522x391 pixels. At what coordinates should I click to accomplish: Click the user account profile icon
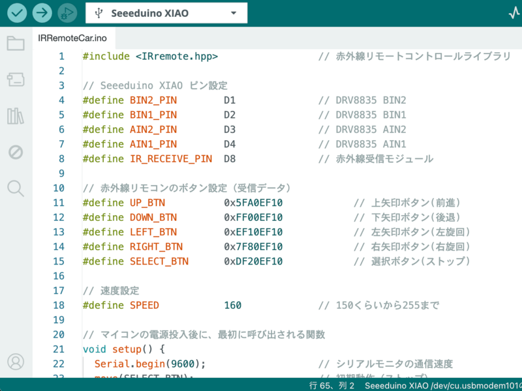[x=16, y=361]
